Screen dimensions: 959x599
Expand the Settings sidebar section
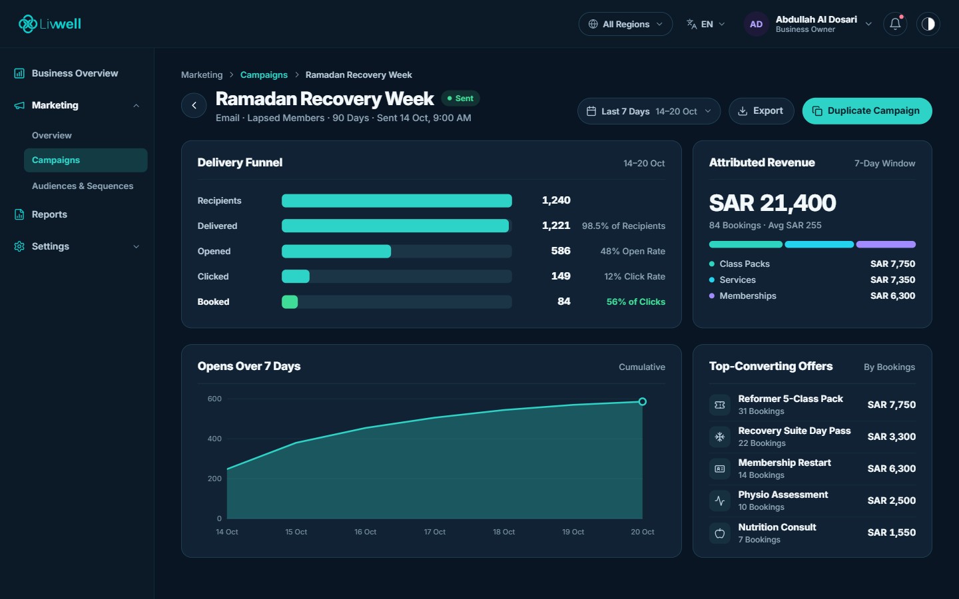click(137, 246)
